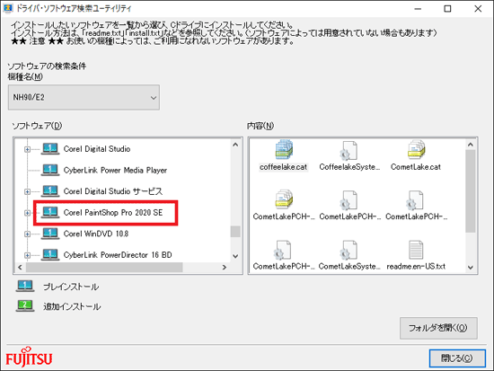Select the readme.en-US.txt file icon
This screenshot has height=371, width=494.
(x=416, y=250)
